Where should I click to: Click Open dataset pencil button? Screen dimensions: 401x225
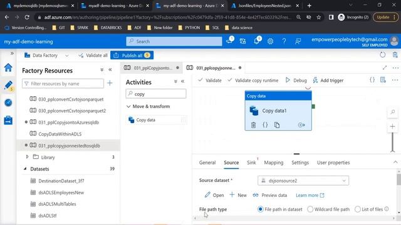tap(214, 196)
